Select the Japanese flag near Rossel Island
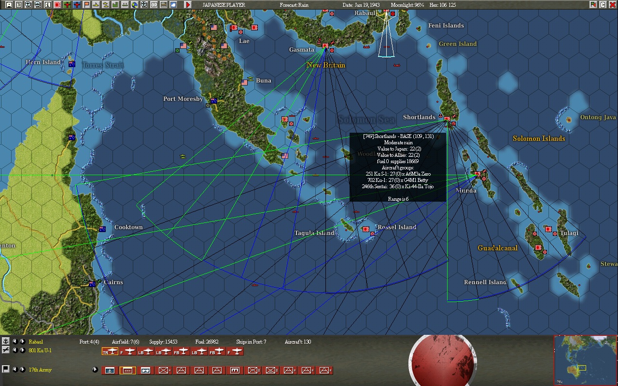This screenshot has width=618, height=386. pyautogui.click(x=366, y=229)
